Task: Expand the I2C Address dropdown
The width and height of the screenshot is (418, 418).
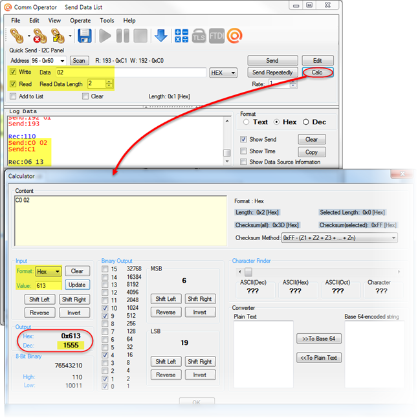Action: pos(62,61)
